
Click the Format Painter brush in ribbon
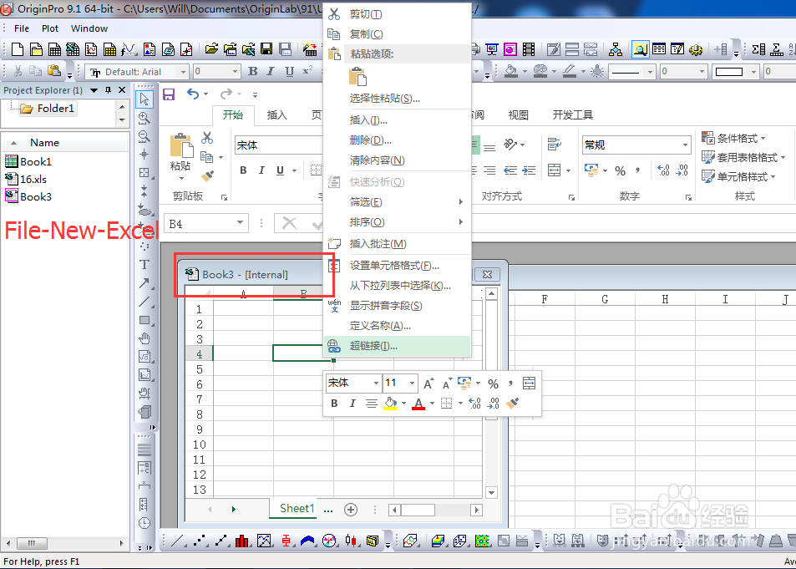[207, 175]
